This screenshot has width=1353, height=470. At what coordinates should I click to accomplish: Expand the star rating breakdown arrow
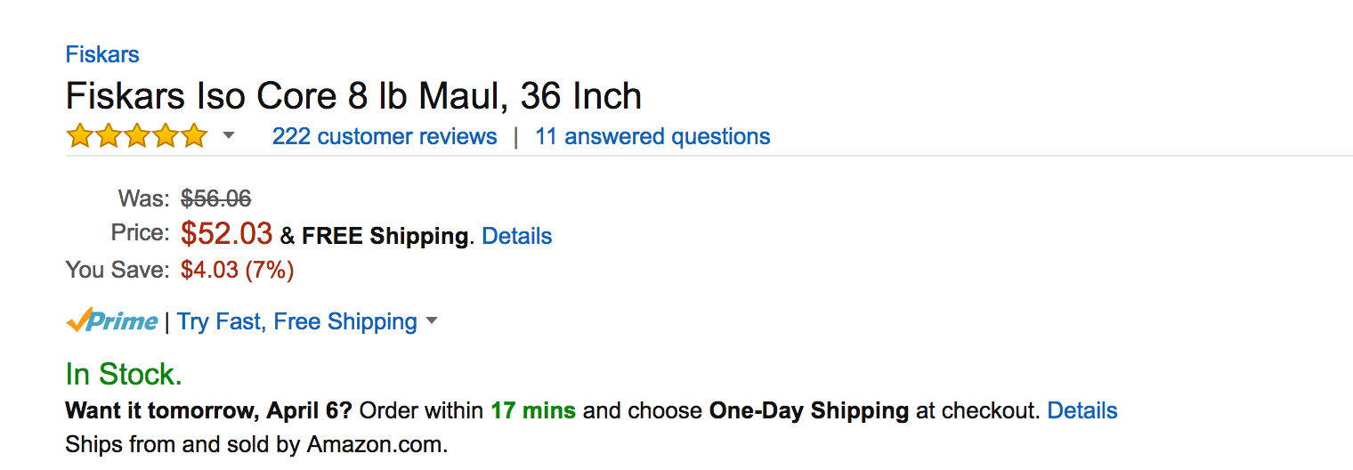click(x=229, y=136)
